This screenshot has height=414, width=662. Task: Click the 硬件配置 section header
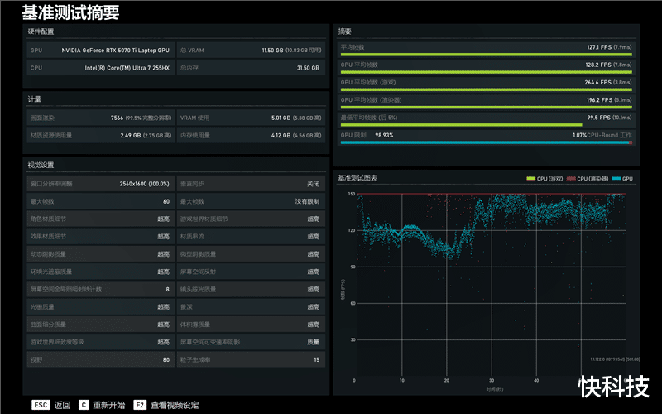[x=41, y=31]
